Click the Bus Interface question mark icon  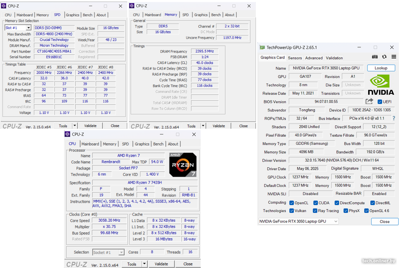394,118
